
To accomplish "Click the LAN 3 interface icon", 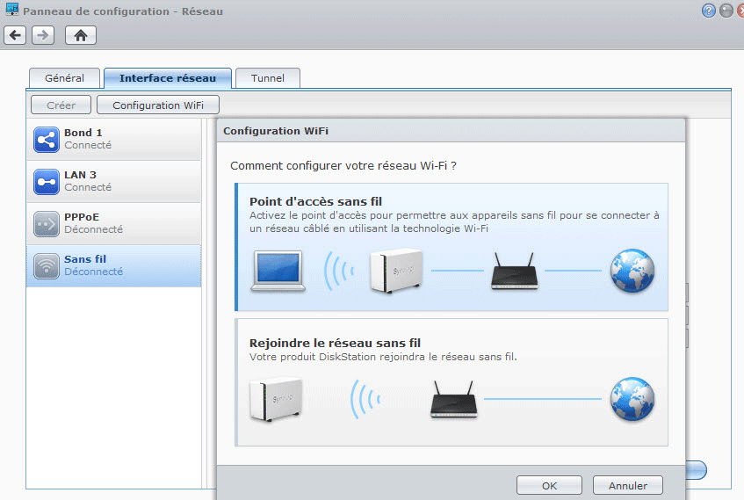I will pos(46,182).
